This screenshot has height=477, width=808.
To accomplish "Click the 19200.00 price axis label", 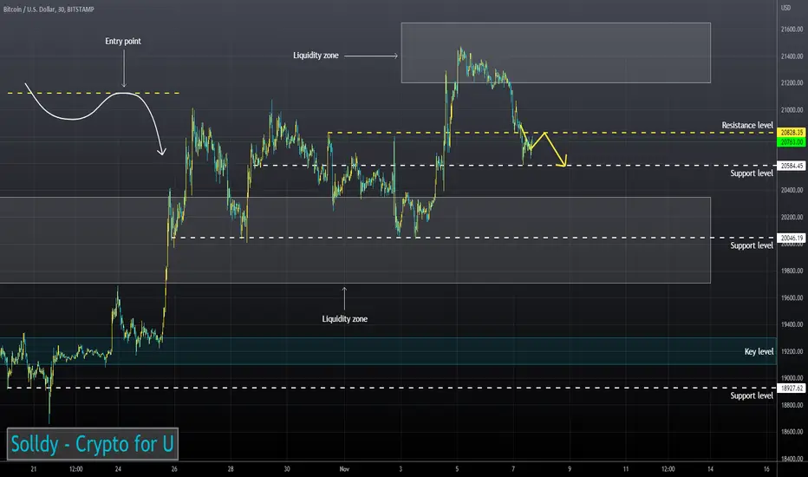I will point(792,351).
